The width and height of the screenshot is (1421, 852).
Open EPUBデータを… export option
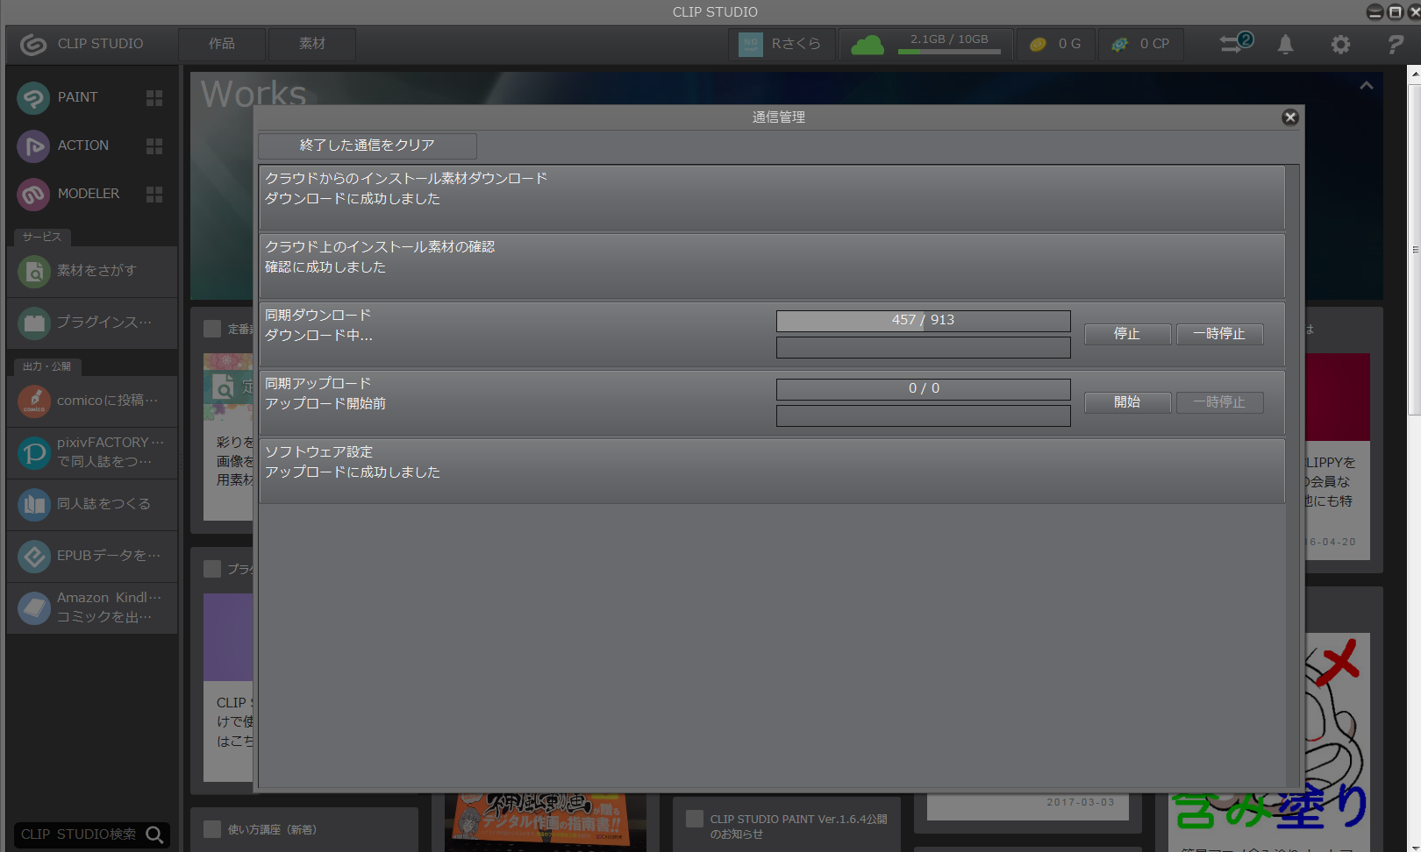[x=92, y=557]
